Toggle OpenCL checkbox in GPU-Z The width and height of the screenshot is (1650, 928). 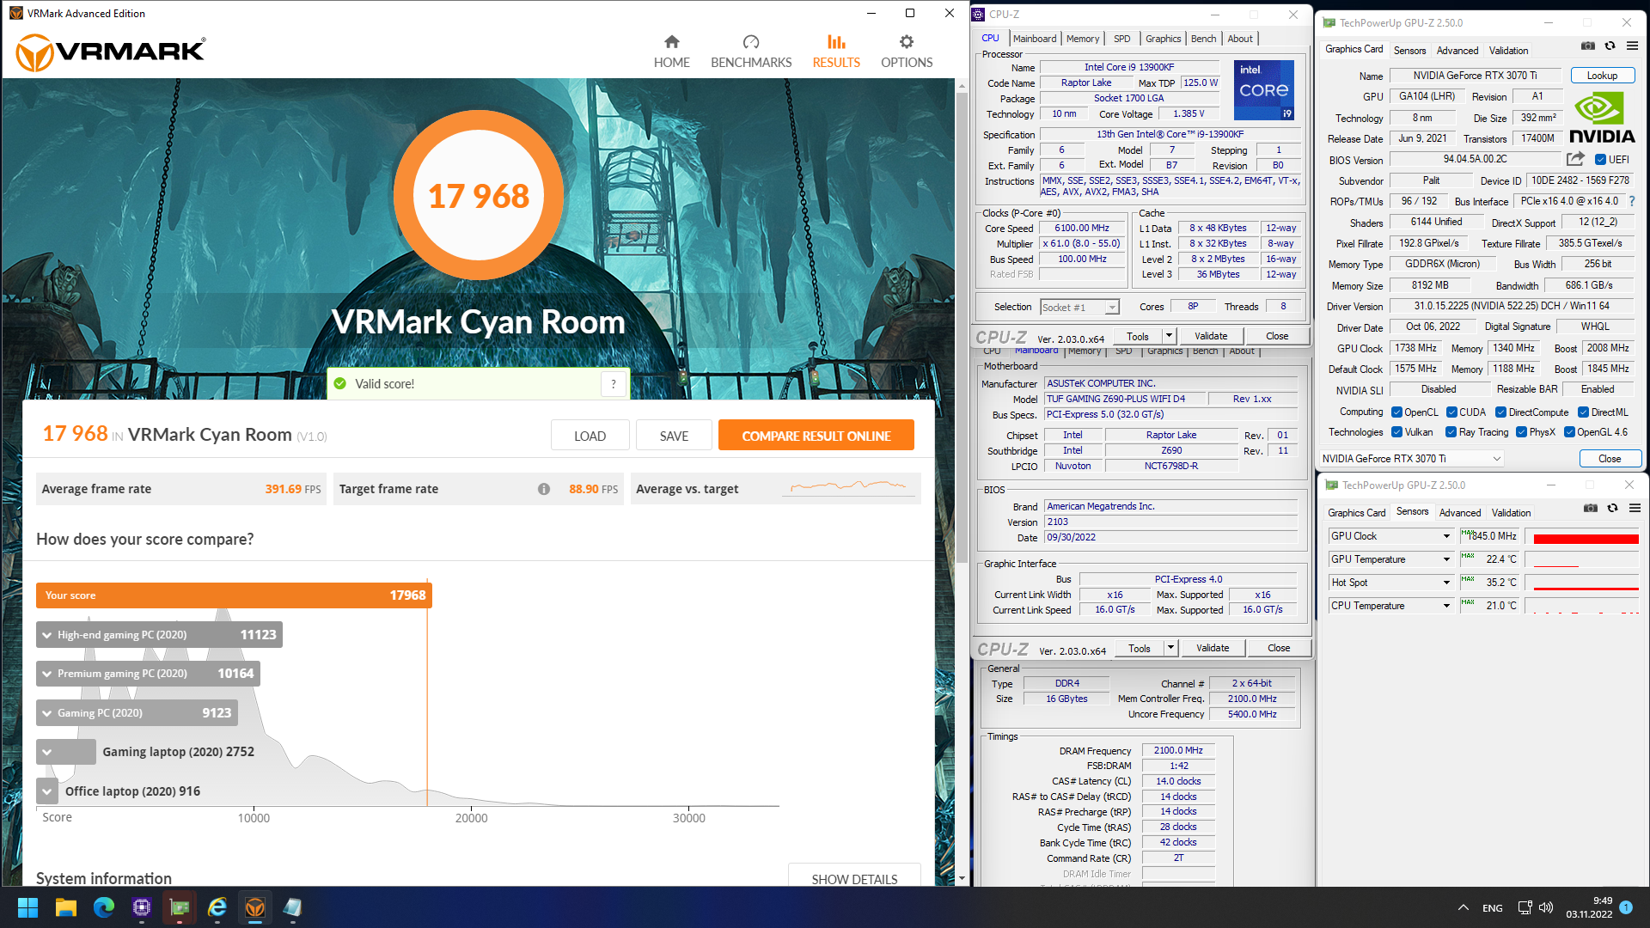[1396, 412]
